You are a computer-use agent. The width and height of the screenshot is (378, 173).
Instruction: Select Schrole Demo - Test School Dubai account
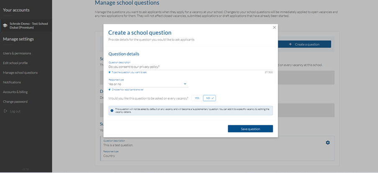tap(26, 26)
